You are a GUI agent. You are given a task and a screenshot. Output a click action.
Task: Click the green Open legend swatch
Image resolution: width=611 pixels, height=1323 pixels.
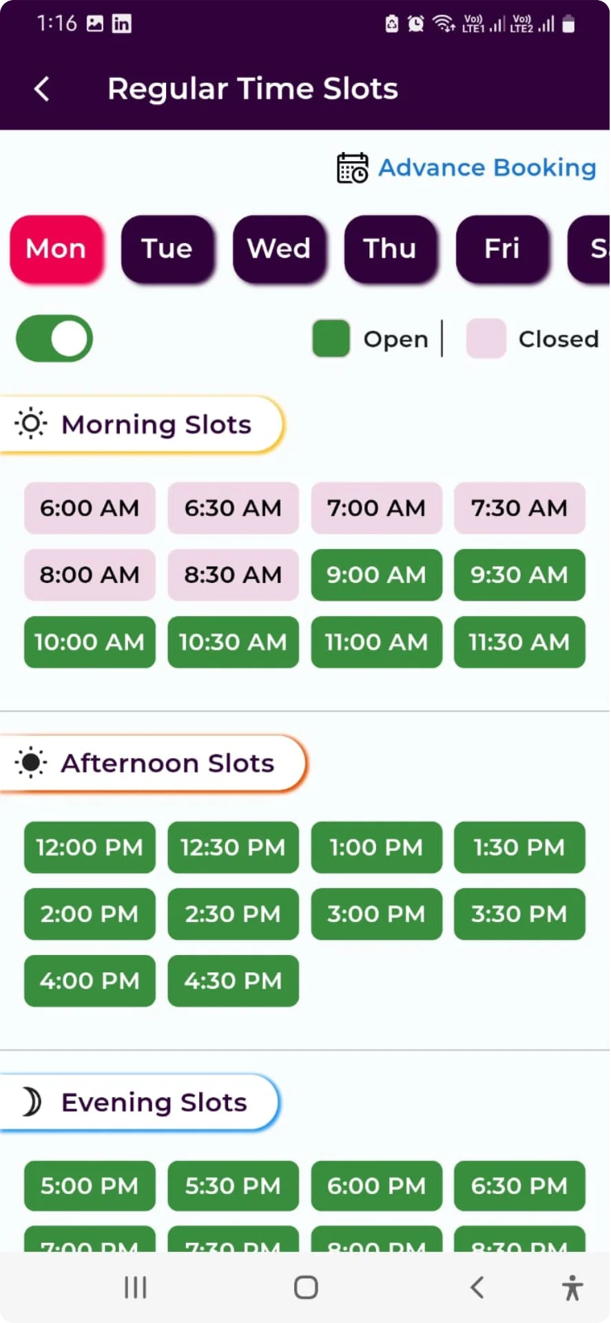click(331, 338)
